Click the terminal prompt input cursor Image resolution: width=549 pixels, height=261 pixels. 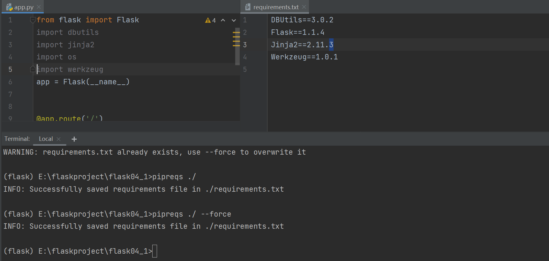pos(155,251)
